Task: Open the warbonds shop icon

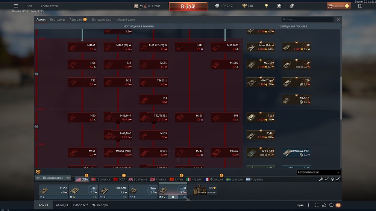Action: (x=279, y=6)
